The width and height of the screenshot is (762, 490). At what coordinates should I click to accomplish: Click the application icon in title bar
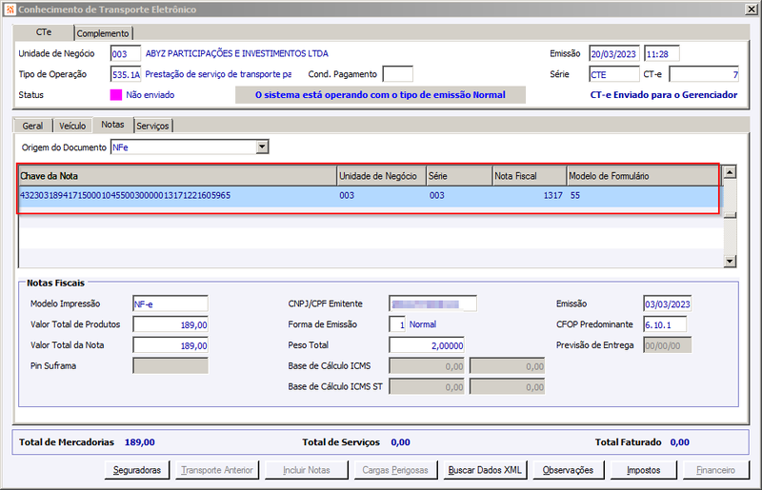click(10, 10)
